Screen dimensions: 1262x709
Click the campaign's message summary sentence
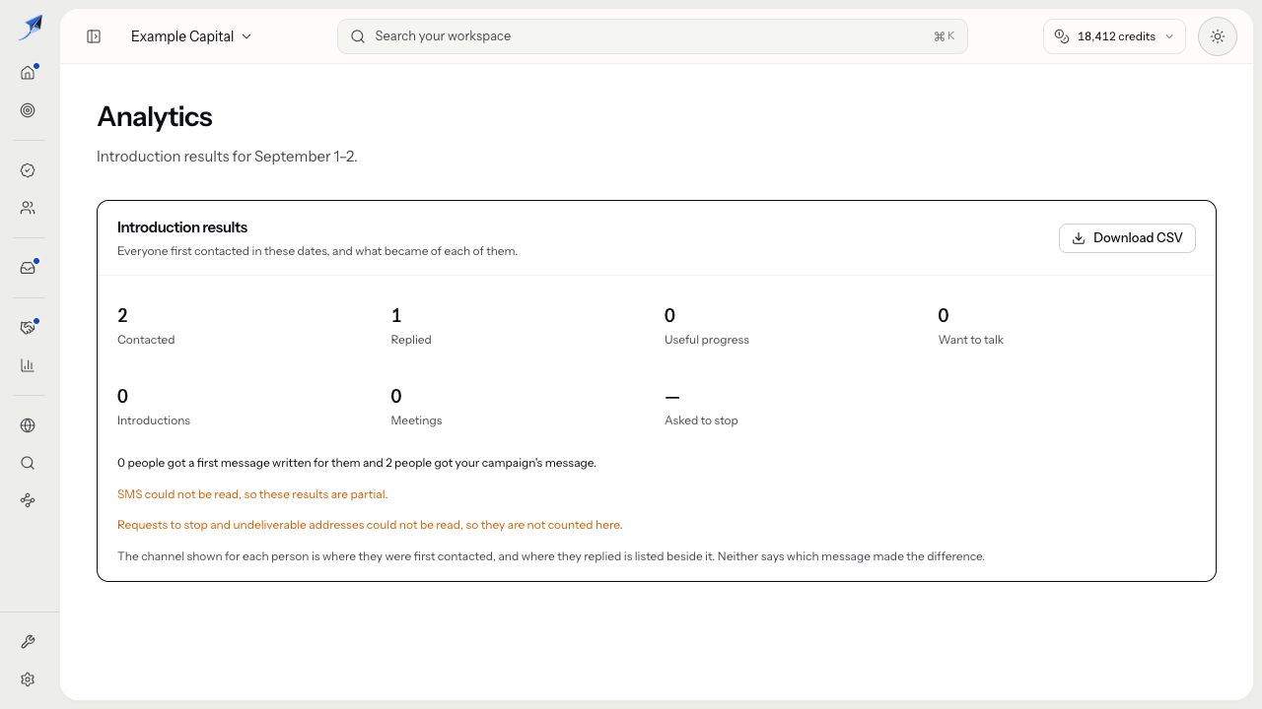pos(357,463)
